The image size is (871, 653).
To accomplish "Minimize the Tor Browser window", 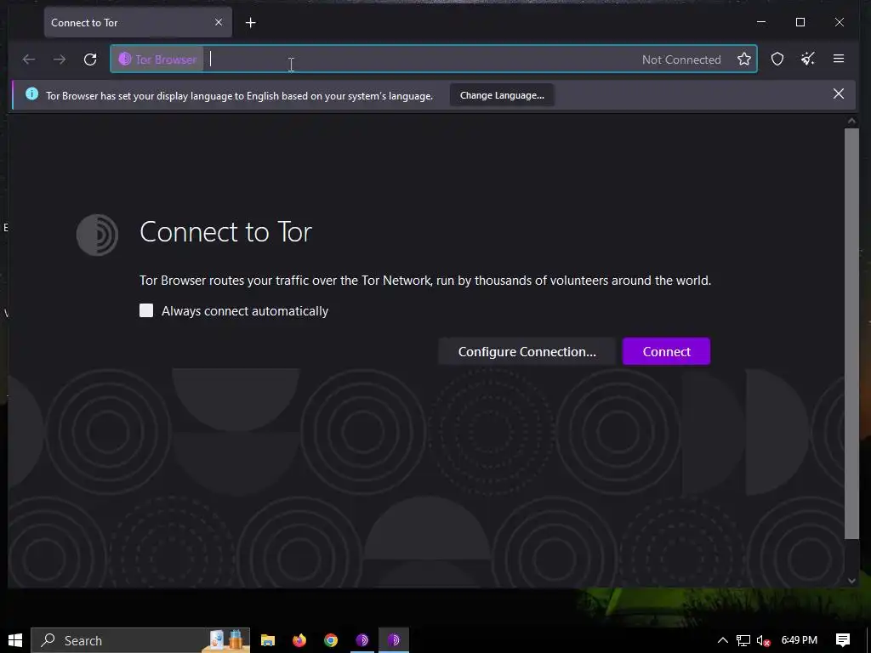I will click(x=761, y=22).
